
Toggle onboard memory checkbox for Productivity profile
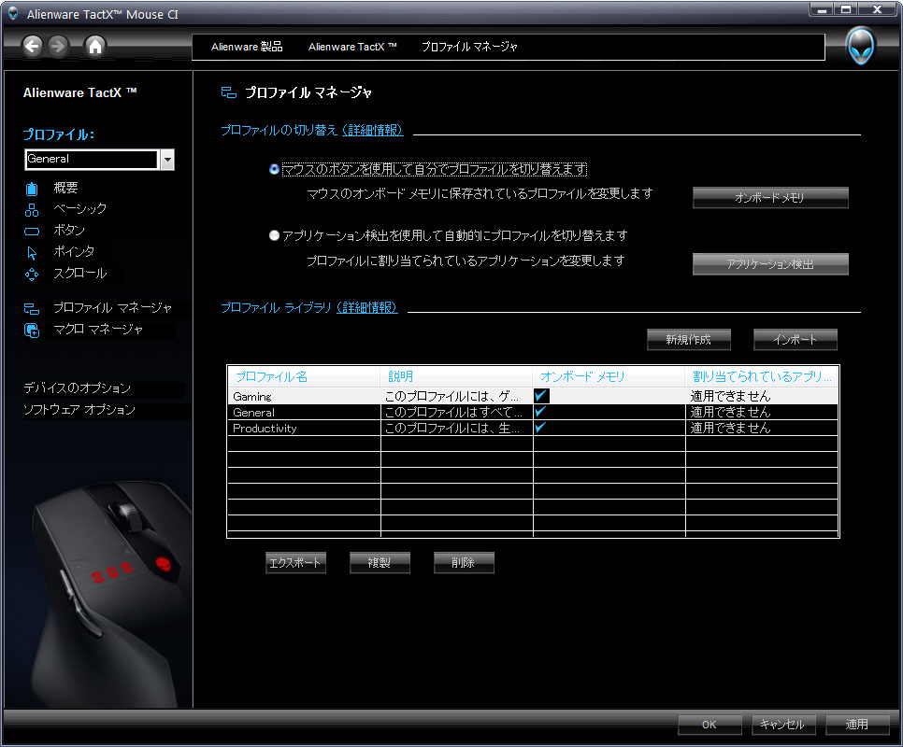click(540, 428)
